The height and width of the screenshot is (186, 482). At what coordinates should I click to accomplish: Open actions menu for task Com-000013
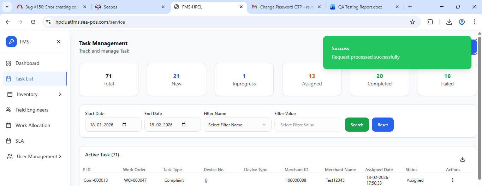(453, 180)
